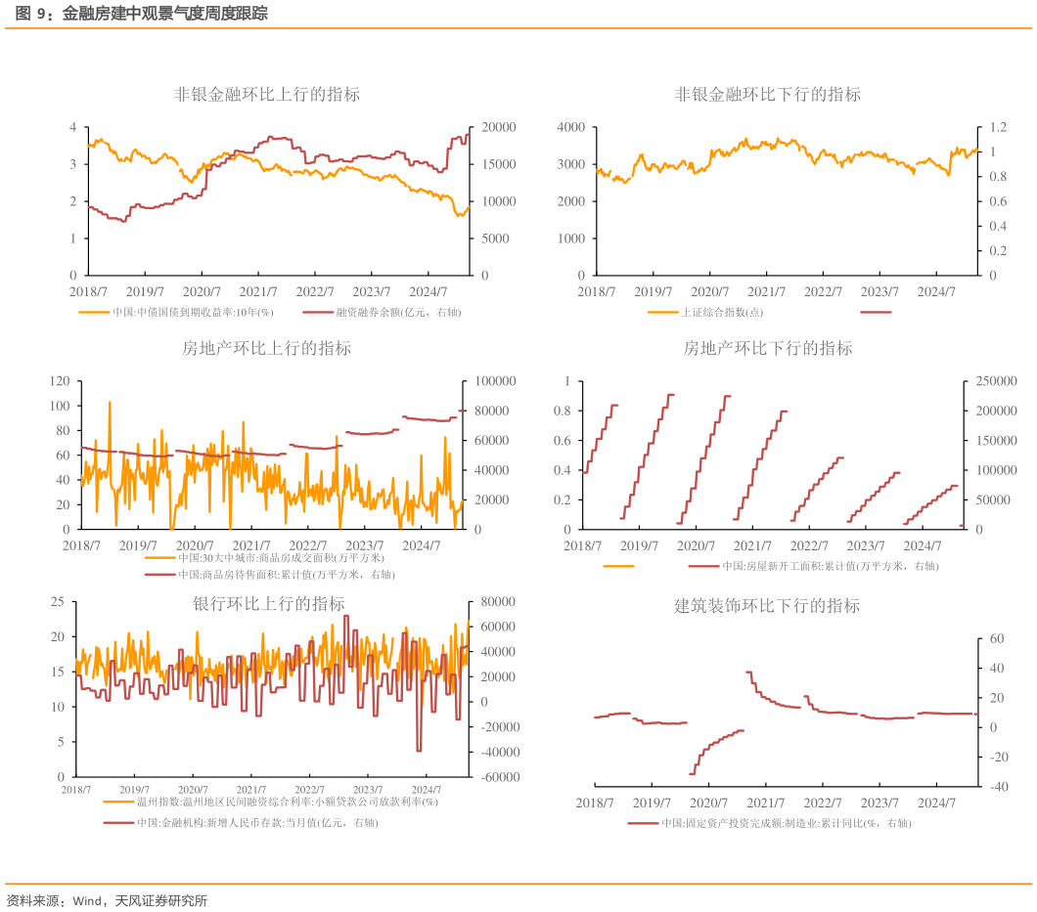The width and height of the screenshot is (1037, 912).
Task: Select the 房地产环比下行的指标 chart title
Action: click(768, 348)
